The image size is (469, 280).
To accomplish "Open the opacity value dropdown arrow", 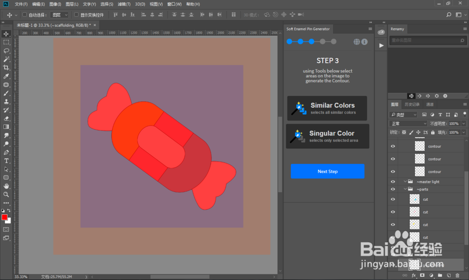I will coord(464,124).
